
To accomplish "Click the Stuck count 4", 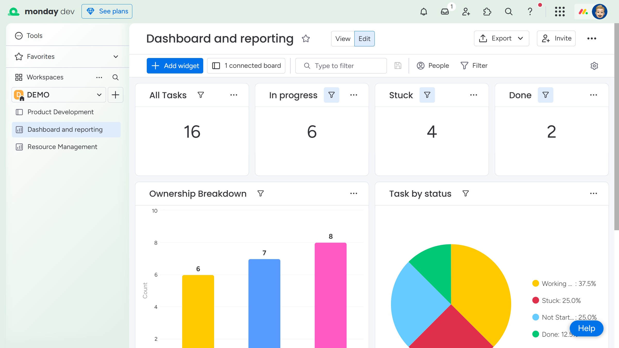I will point(432,132).
